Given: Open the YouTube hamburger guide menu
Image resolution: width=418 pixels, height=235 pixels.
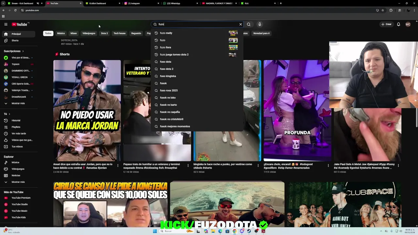Looking at the screenshot, I should click(6, 24).
